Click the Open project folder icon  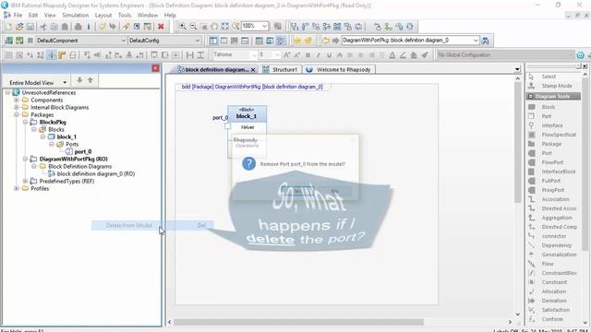pyautogui.click(x=19, y=27)
